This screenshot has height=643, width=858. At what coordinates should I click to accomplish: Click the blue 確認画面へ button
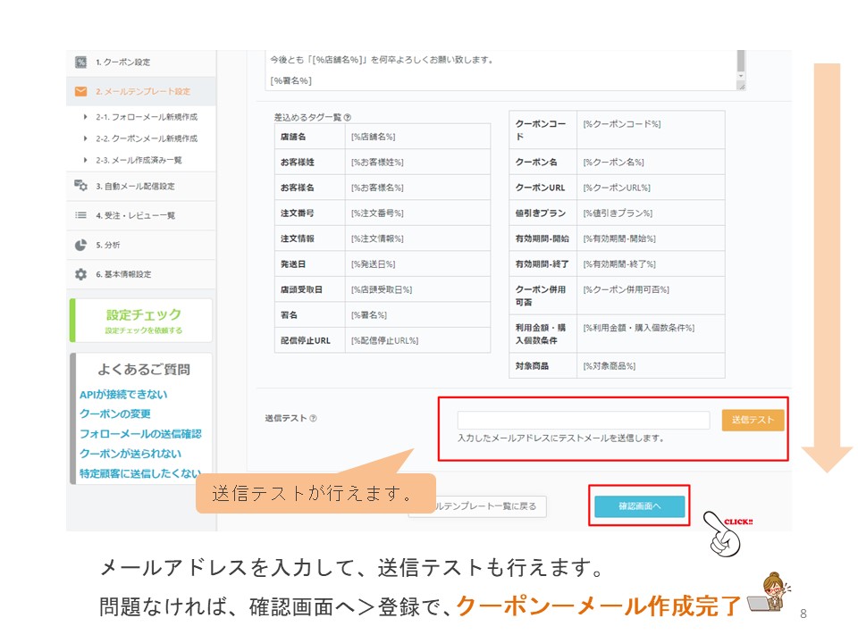click(x=639, y=506)
